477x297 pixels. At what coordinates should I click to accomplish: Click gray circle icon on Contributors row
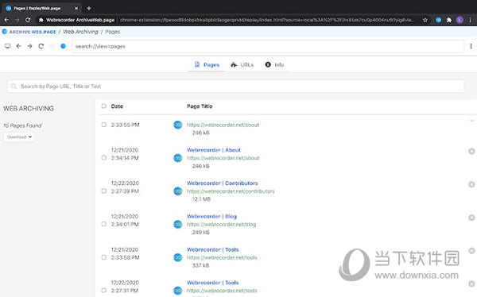click(x=471, y=184)
